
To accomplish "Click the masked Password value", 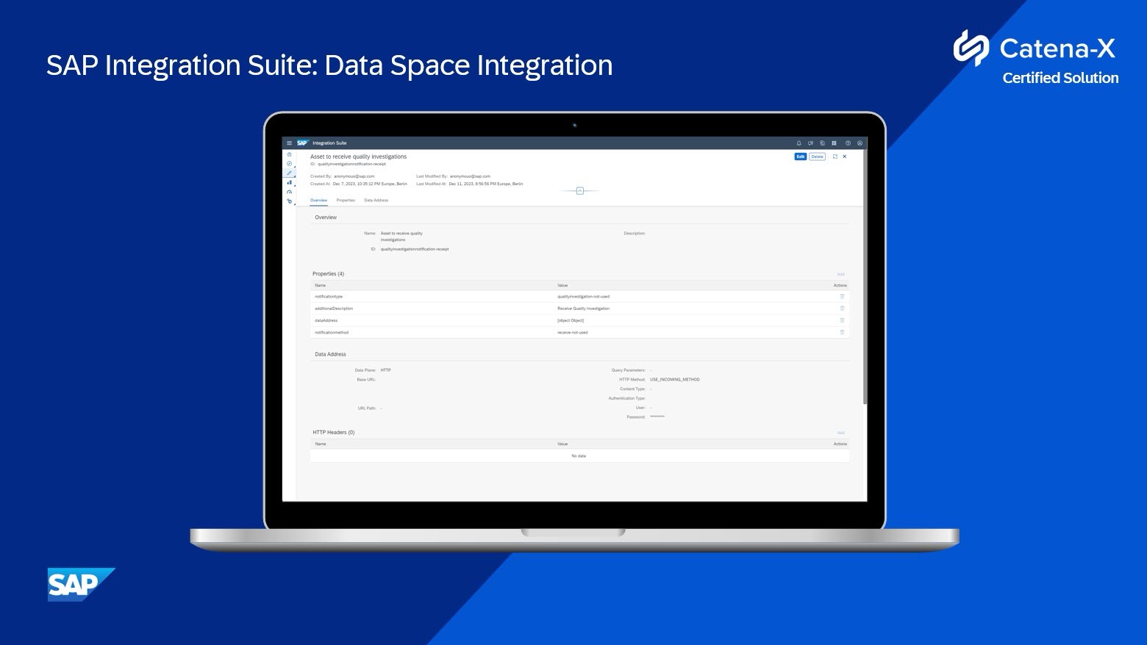I will coord(657,417).
